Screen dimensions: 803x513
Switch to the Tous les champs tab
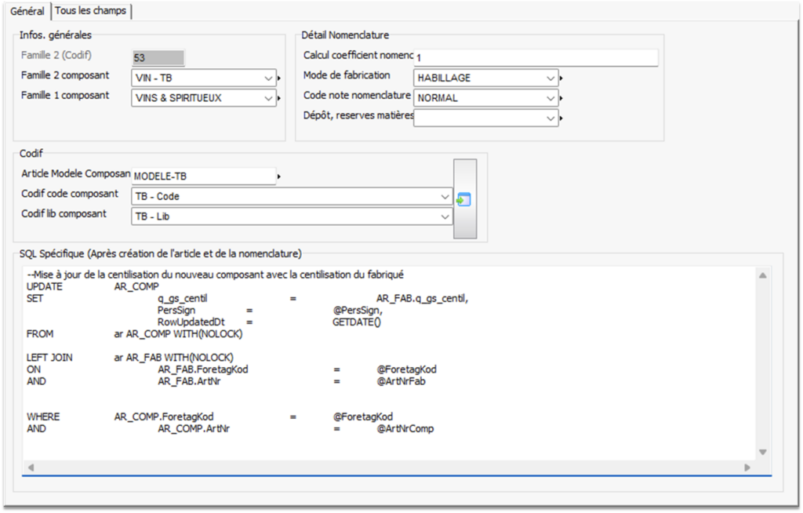point(93,11)
